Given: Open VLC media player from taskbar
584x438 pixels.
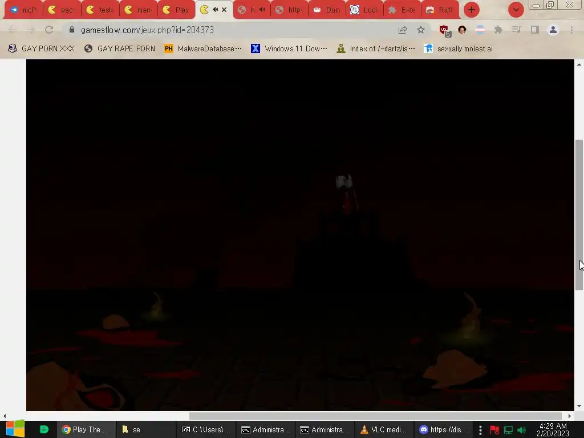Looking at the screenshot, I should [384, 429].
